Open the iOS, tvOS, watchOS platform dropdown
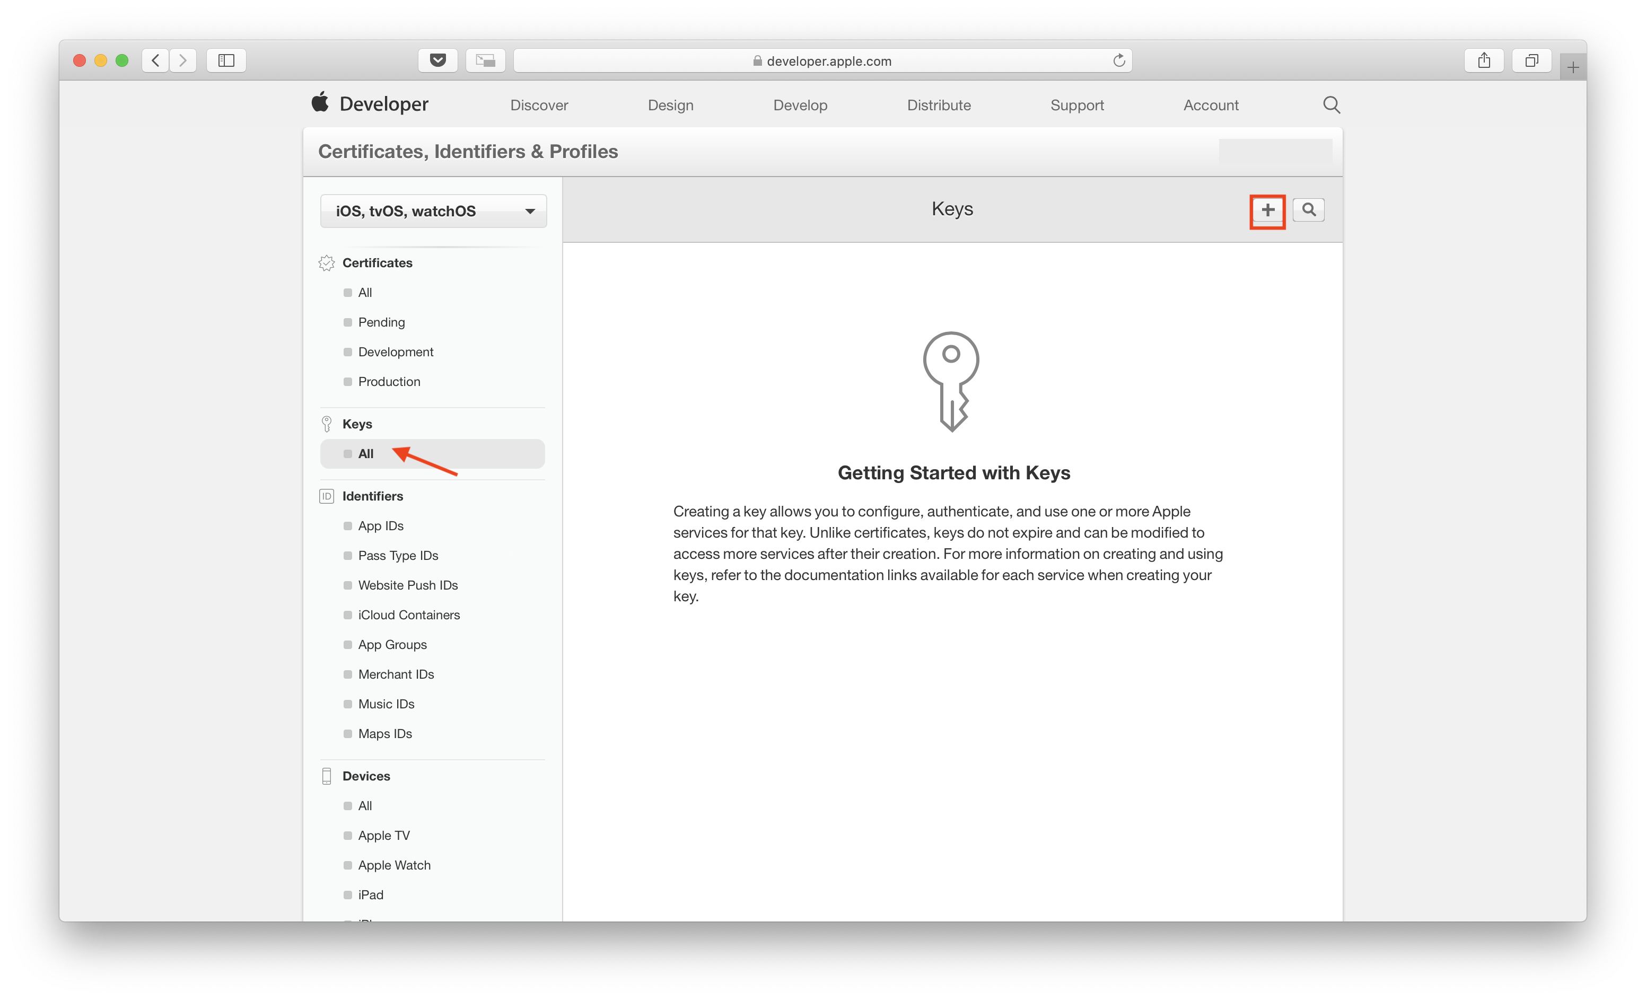This screenshot has height=1000, width=1646. coord(434,211)
